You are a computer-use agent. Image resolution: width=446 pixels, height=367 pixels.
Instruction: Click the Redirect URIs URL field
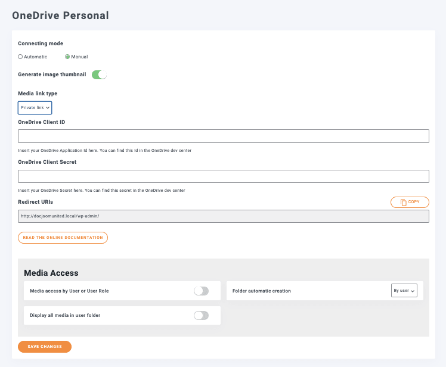tap(224, 216)
